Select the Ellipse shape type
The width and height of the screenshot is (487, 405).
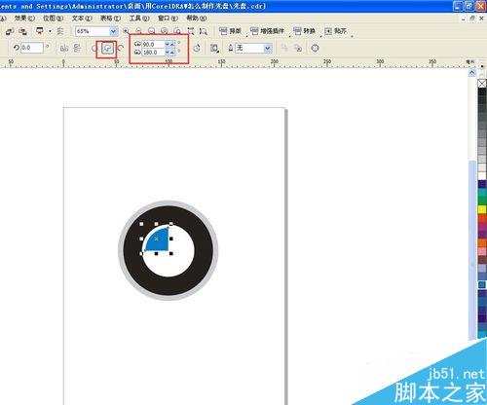94,49
